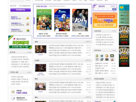Click the red and white program icon
This screenshot has width=136, height=102.
[x=112, y=60]
